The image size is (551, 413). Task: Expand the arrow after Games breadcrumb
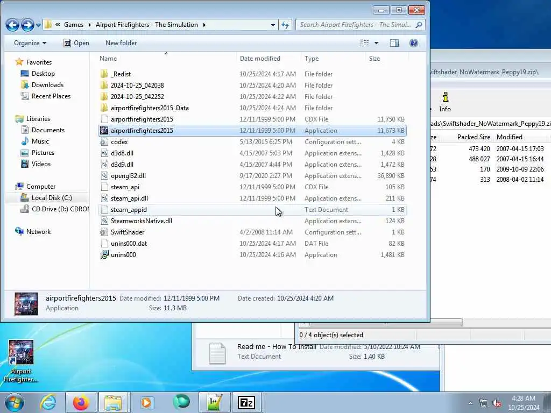pos(90,25)
